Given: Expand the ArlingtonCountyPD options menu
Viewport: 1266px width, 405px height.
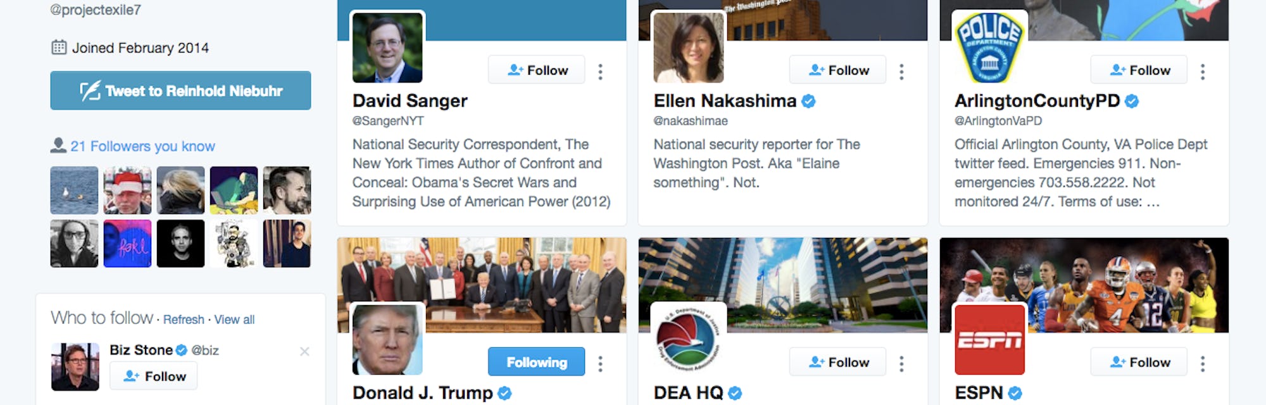Looking at the screenshot, I should [1203, 72].
